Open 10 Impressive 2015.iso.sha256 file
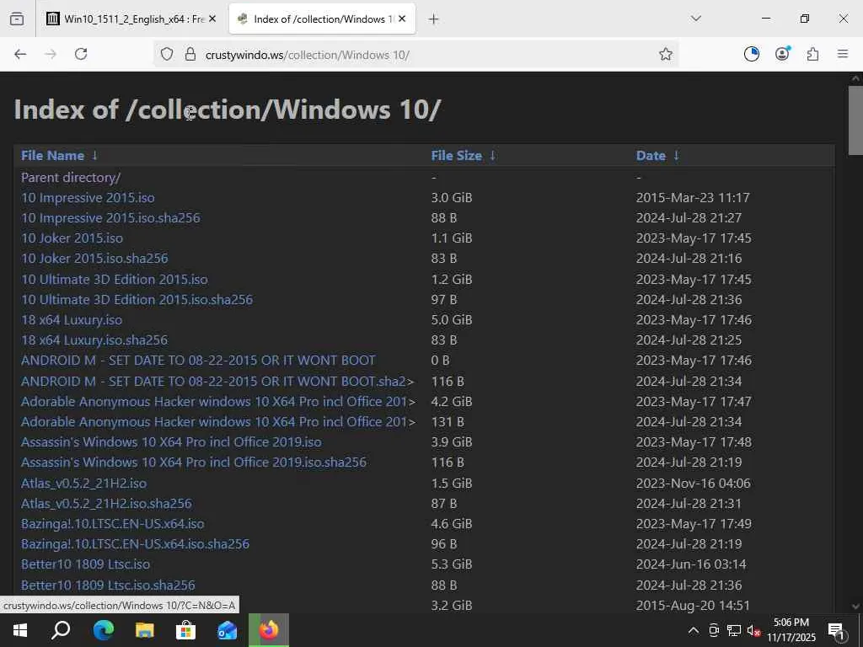 pyautogui.click(x=110, y=218)
